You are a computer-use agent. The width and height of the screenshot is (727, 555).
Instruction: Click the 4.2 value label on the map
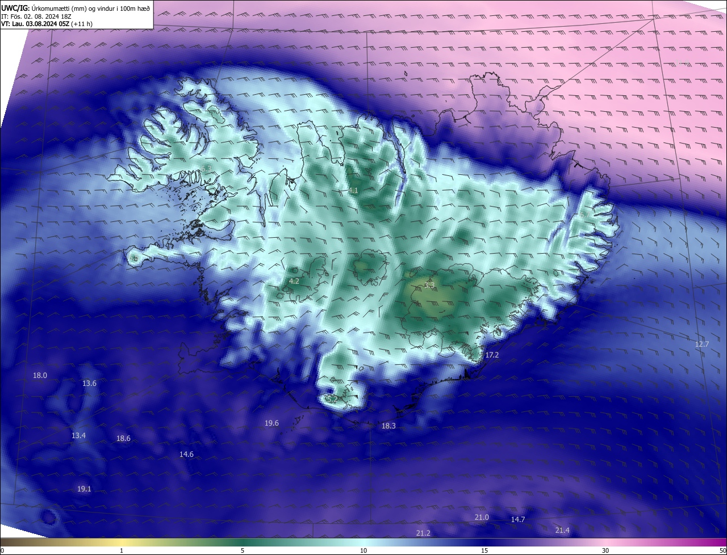[x=294, y=281]
